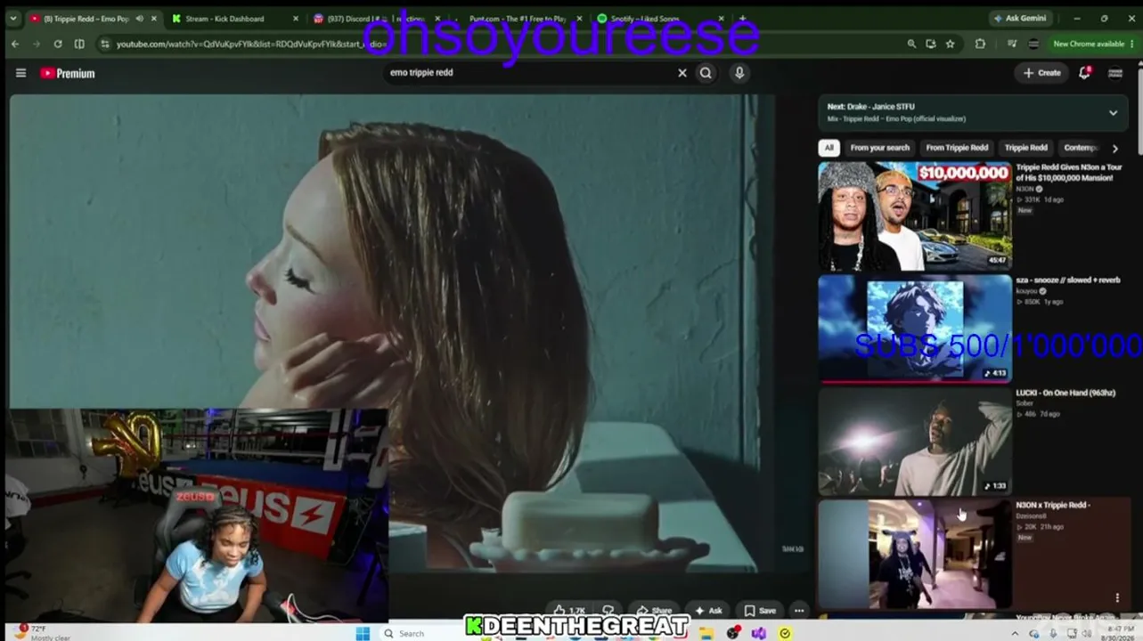Expand the Next: Drake - Janice STFU playlist

(x=1113, y=113)
